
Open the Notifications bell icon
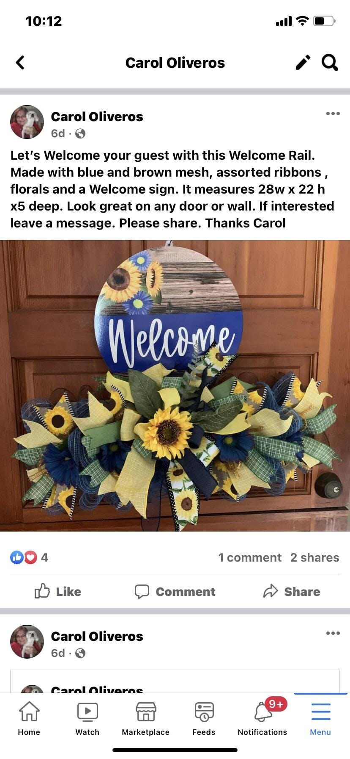click(263, 712)
